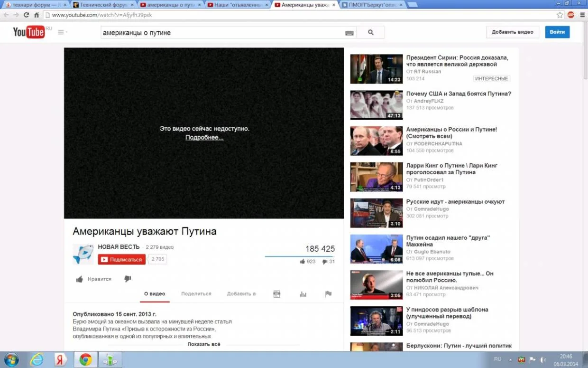588x368 pixels.
Task: Click the magnifier search button
Action: (x=370, y=32)
